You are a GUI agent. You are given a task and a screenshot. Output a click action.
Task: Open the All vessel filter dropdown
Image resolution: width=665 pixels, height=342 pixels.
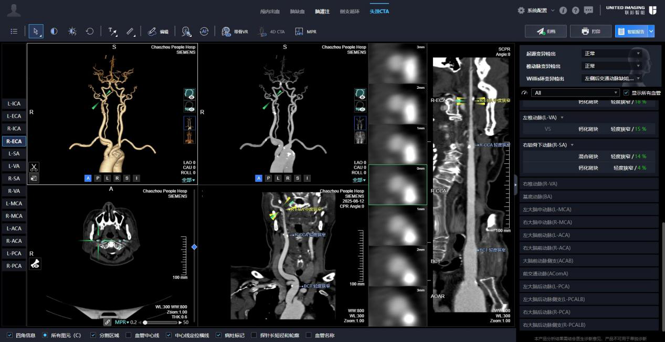[x=575, y=93]
